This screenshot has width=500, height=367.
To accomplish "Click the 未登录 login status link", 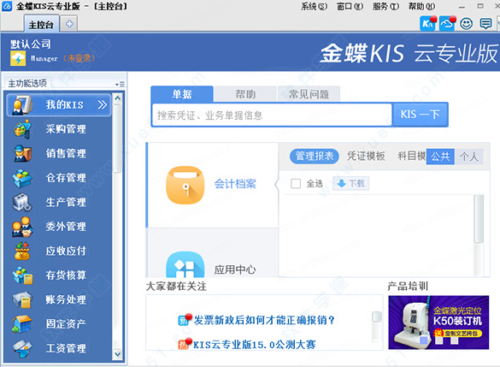I will tap(79, 58).
